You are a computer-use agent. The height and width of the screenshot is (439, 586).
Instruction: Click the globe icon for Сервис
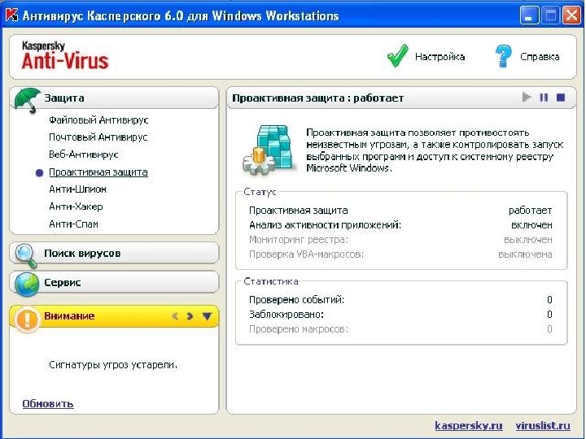[27, 284]
